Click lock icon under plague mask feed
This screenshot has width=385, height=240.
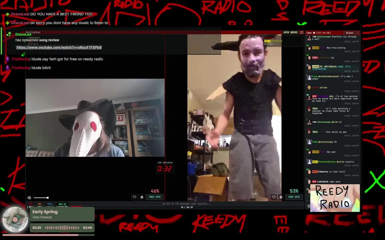coord(142,197)
